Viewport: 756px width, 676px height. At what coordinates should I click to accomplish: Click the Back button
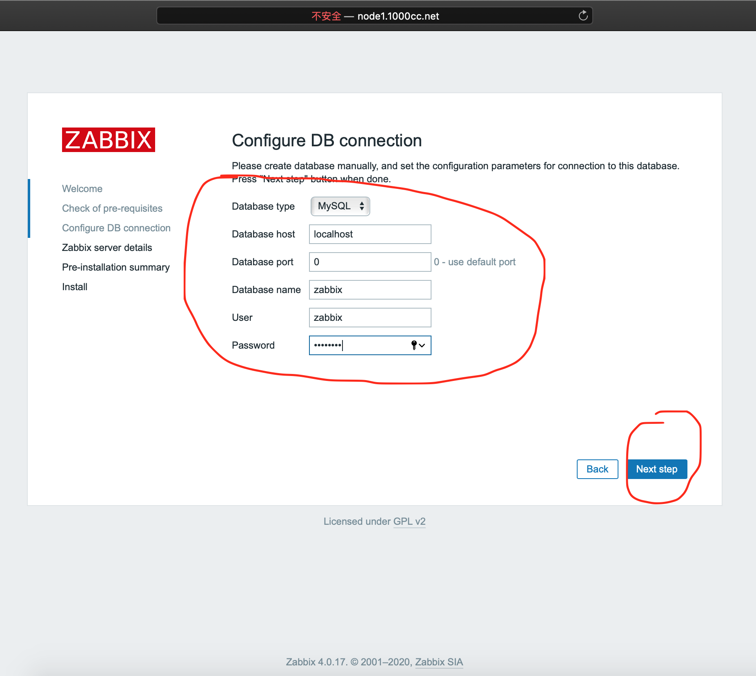point(597,469)
